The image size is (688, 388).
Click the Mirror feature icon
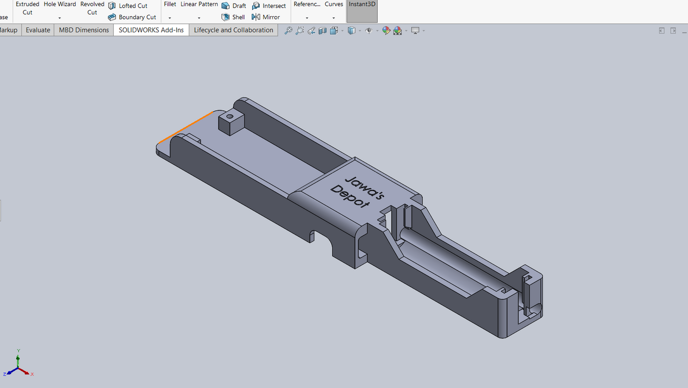[x=256, y=17]
